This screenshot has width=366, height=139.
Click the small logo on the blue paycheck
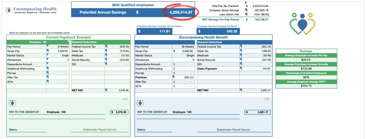coord(140,103)
